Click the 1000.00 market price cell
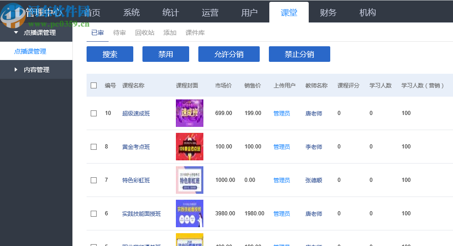The image size is (453, 246). click(x=225, y=180)
